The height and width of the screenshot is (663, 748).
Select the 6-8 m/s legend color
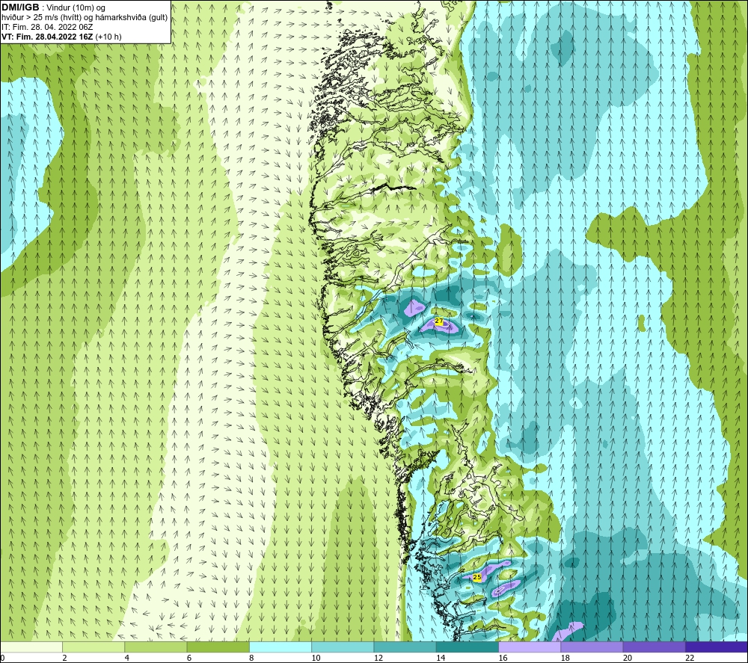click(218, 647)
